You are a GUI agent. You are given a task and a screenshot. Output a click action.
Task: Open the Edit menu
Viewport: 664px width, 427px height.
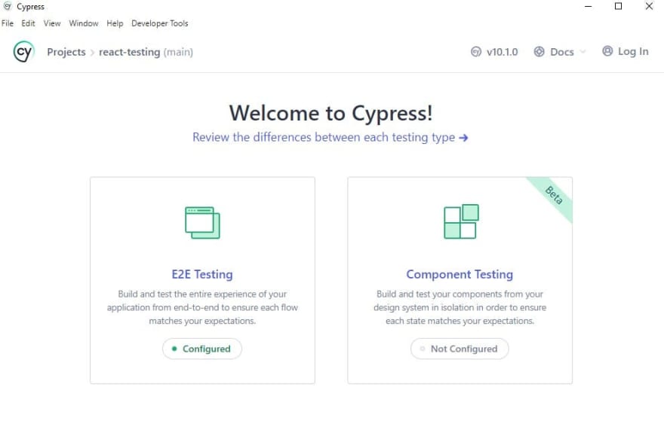coord(28,23)
